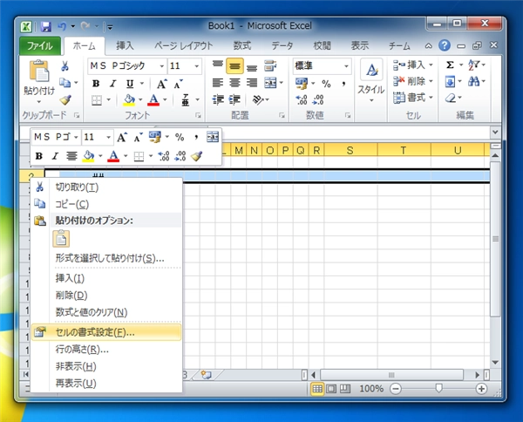Toggle mini toolbar Italic button
This screenshot has width=523, height=422.
(x=56, y=156)
